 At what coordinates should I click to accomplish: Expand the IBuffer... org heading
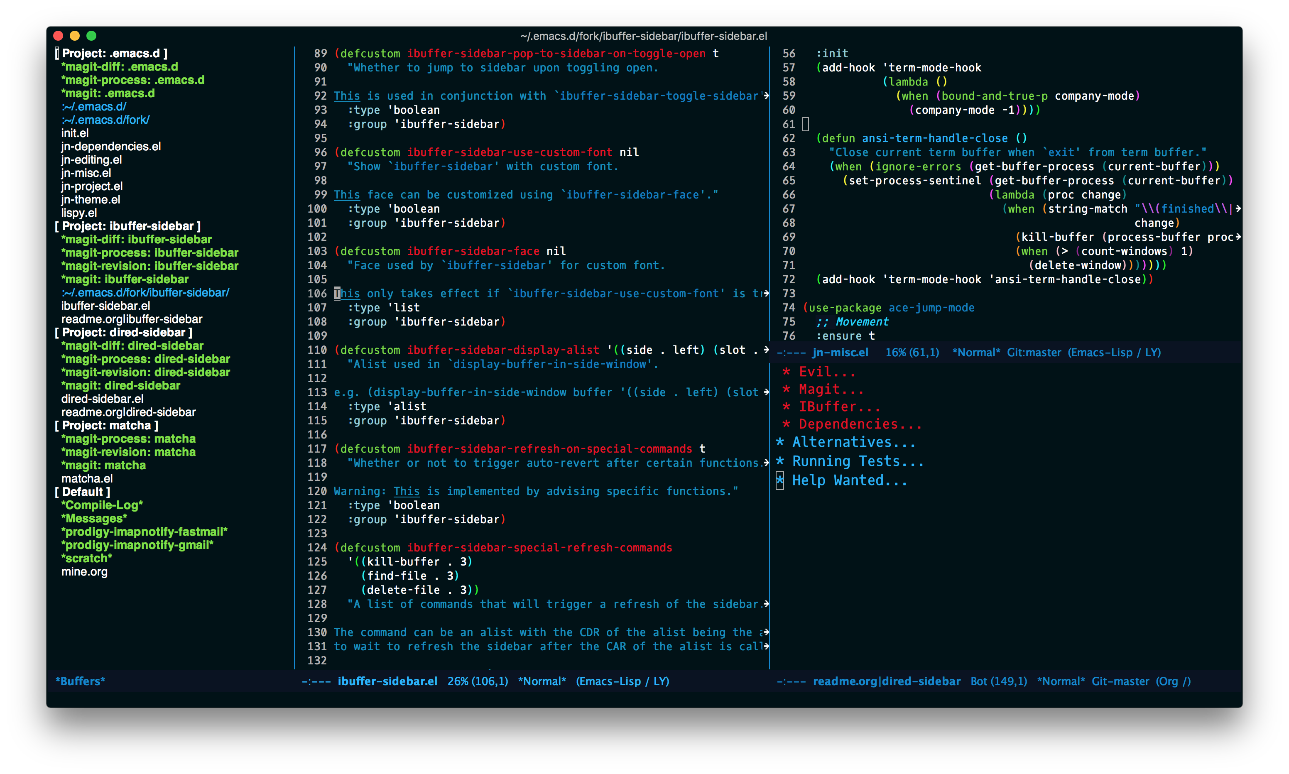(839, 407)
